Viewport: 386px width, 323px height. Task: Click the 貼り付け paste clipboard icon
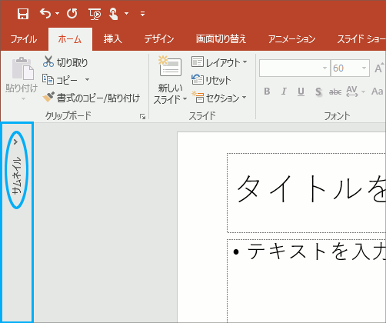point(22,68)
